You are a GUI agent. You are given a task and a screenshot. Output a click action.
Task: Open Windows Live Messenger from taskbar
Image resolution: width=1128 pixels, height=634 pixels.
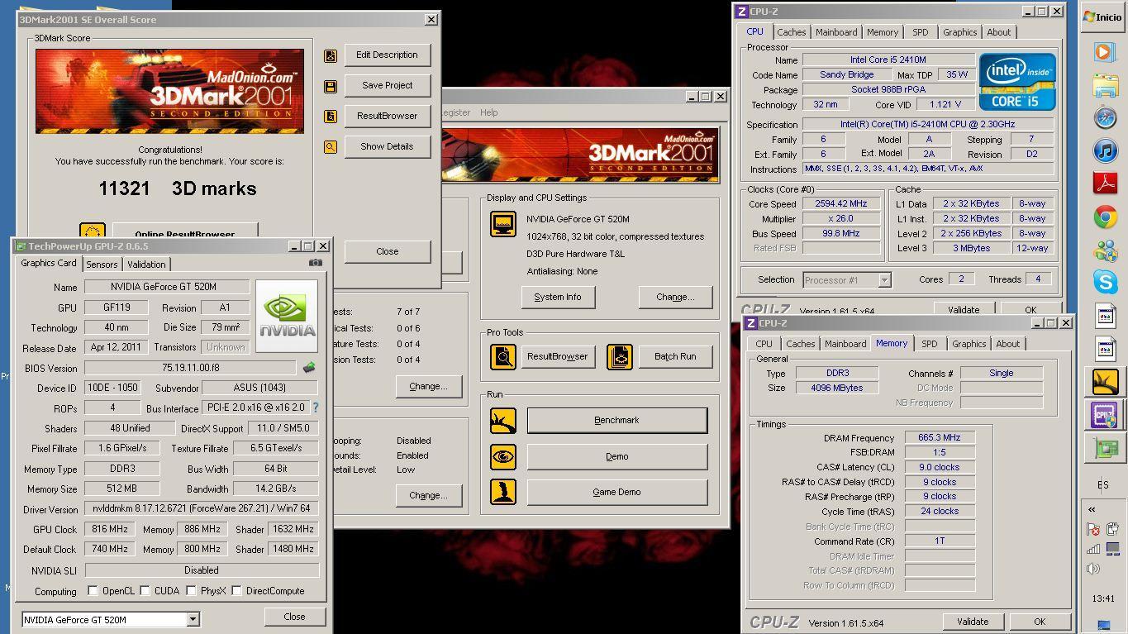click(1105, 249)
